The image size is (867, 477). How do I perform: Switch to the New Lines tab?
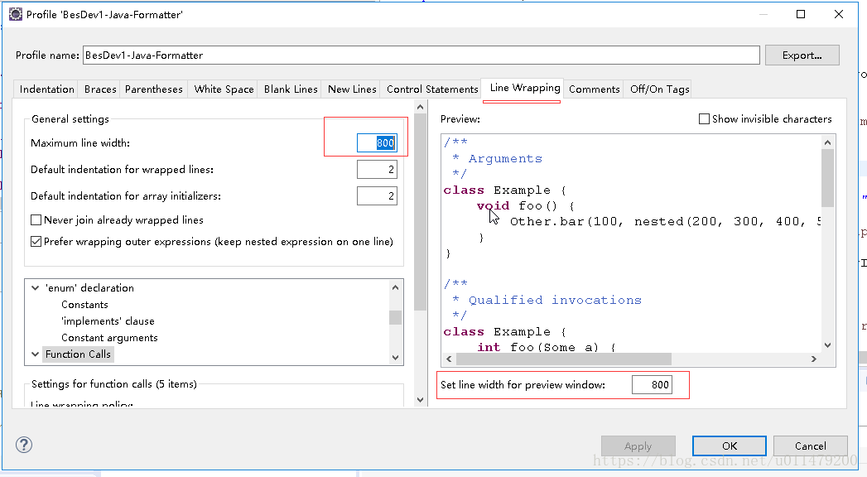pyautogui.click(x=352, y=89)
